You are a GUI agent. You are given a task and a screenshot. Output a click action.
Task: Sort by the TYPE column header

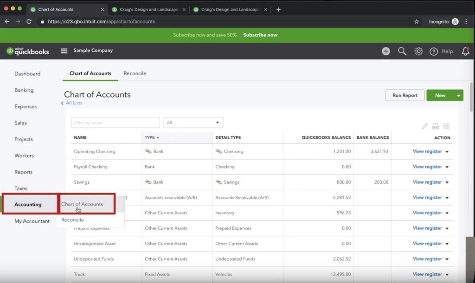point(152,138)
